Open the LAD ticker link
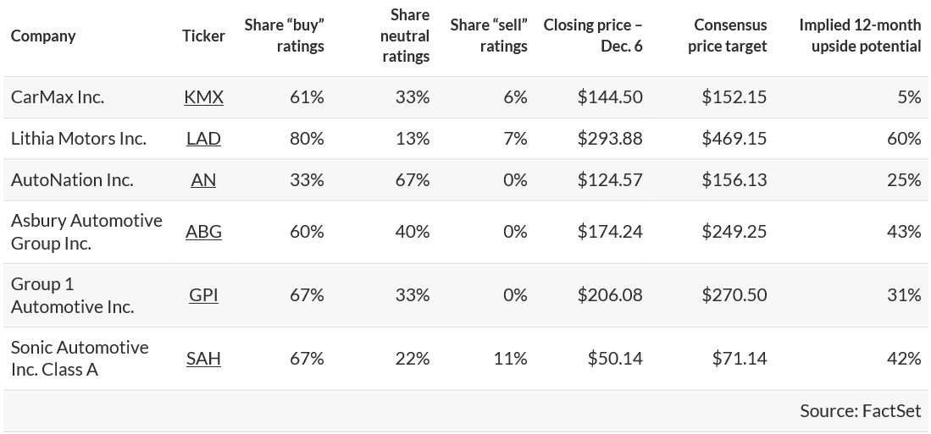Viewport: 931px width, 434px height. (203, 138)
